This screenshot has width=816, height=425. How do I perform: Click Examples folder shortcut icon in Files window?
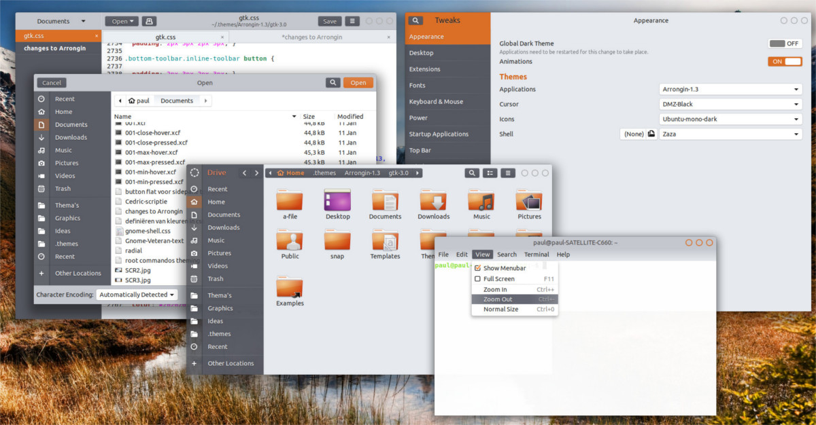coord(290,287)
